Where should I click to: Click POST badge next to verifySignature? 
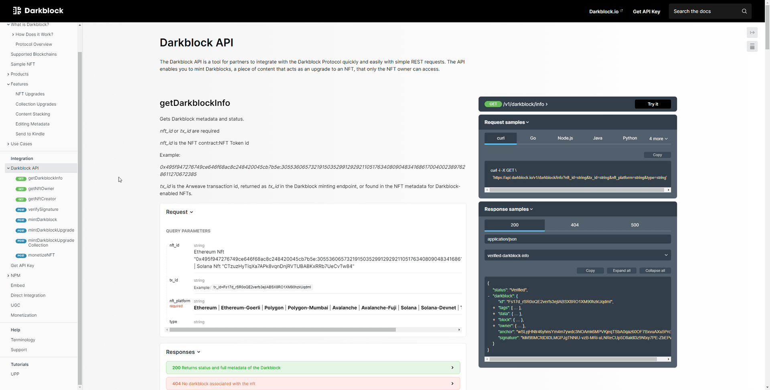pos(21,210)
